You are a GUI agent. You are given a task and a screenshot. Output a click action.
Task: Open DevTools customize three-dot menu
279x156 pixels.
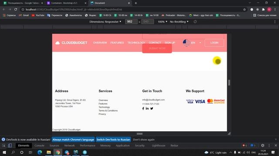[x=269, y=146]
